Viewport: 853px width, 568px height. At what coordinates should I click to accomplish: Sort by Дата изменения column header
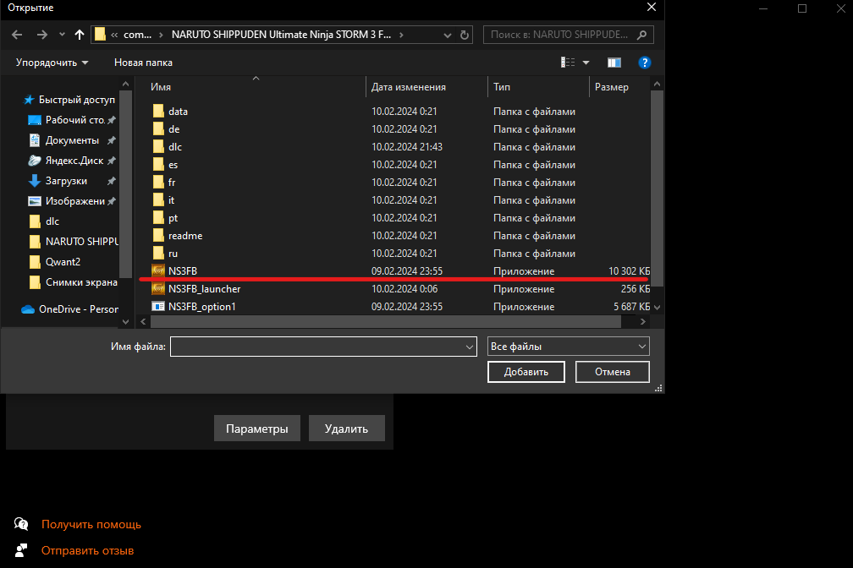coord(409,87)
